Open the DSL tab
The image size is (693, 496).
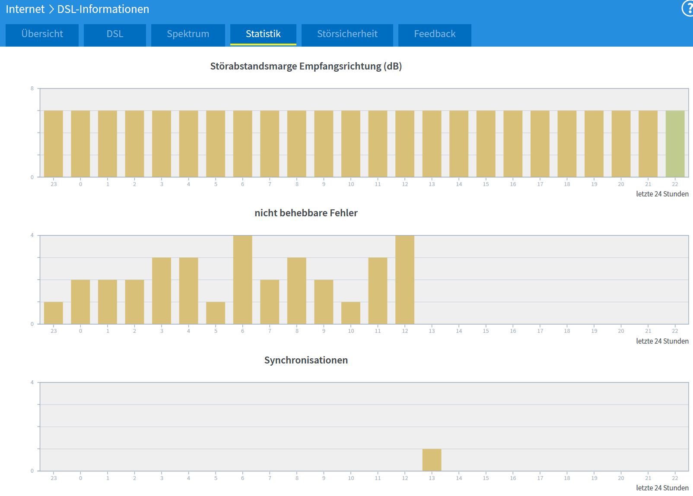coord(115,35)
